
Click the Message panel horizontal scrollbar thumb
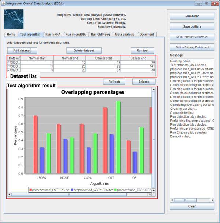185,200
